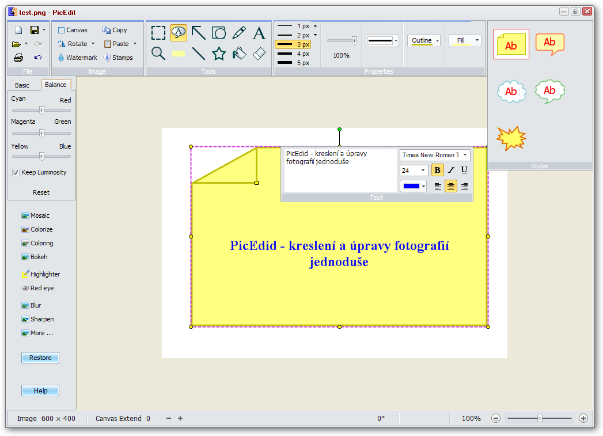The width and height of the screenshot is (603, 436).
Task: Select the speech bubble text tool
Action: click(179, 33)
